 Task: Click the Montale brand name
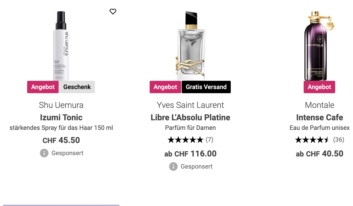pos(320,105)
